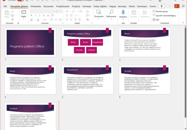Click the Text Direction icon
The width and height of the screenshot is (187, 130).
click(88, 11)
